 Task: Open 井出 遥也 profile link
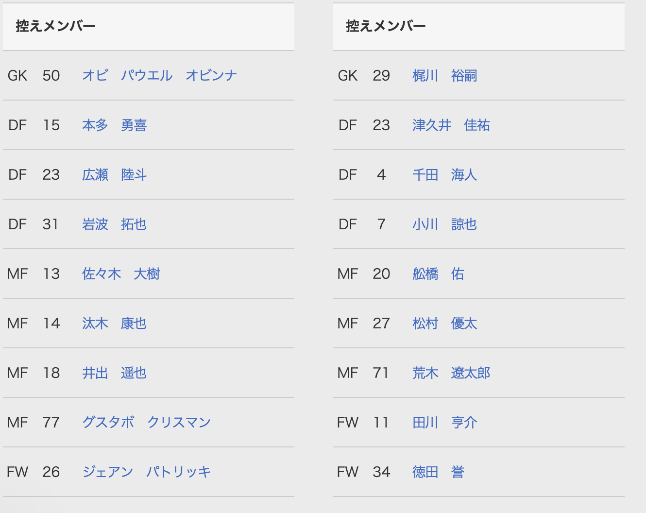(x=114, y=373)
